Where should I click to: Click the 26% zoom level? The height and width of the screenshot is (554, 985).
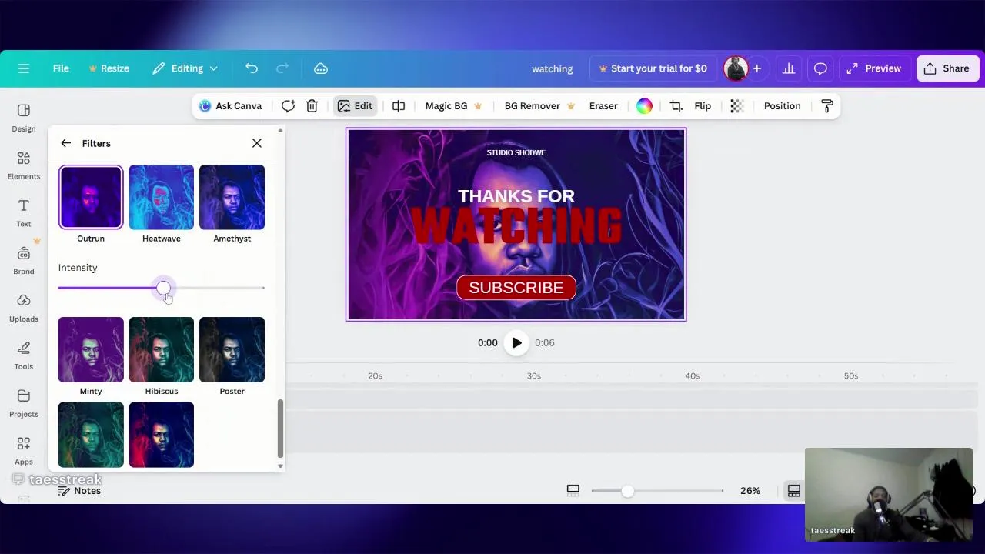(x=750, y=491)
